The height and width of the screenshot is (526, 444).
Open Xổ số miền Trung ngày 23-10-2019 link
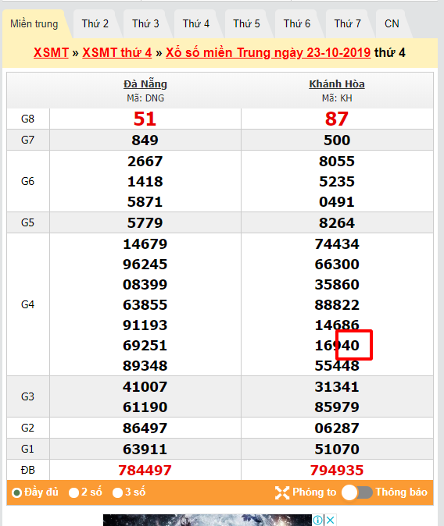[x=268, y=52]
